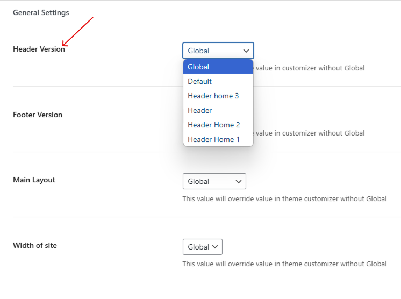Viewport: 401px width, 299px height.
Task: Click the chevron arrow in Width of site select
Action: 215,247
